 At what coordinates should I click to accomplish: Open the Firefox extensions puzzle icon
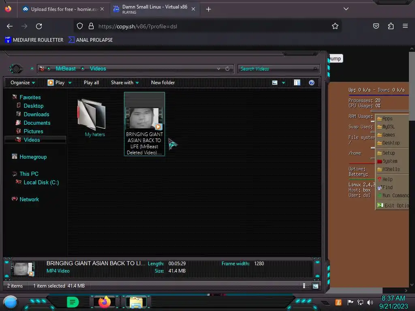pyautogui.click(x=391, y=26)
